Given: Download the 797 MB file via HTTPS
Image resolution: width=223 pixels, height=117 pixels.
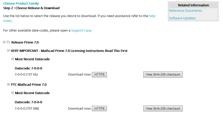Looking at the screenshot, I should point(100,108).
